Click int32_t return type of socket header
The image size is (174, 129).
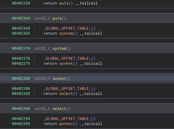coord(42,79)
